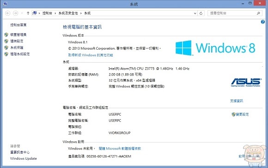Open recent locations dropdown arrow
This screenshot has height=168, width=268.
pyautogui.click(x=22, y=13)
